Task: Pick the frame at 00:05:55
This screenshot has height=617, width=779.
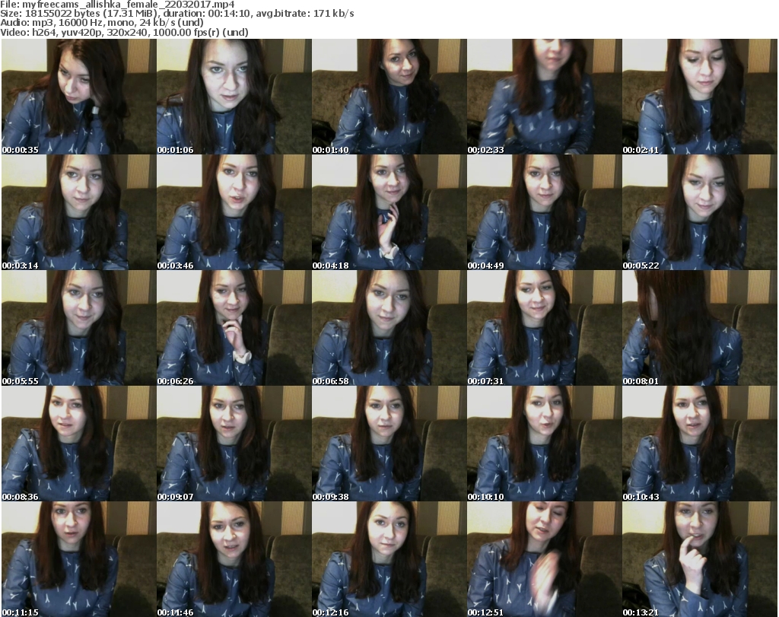Action: 79,329
